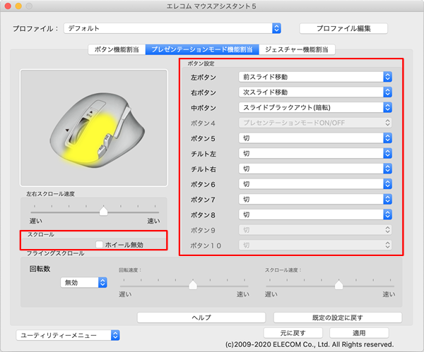
Task: Click the フライングスクロール section label
Action: click(55, 253)
